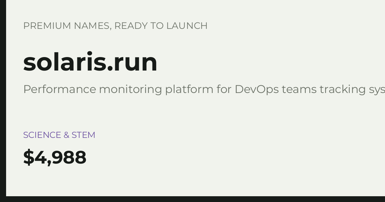This screenshot has height=202, width=385.
Task: Select the Science & STEM category label
Action: pyautogui.click(x=59, y=135)
